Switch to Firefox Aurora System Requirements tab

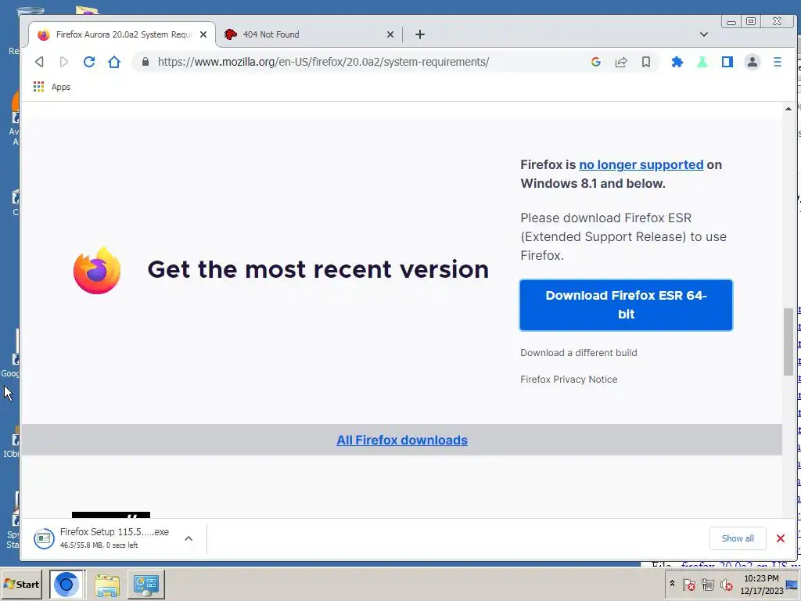123,34
